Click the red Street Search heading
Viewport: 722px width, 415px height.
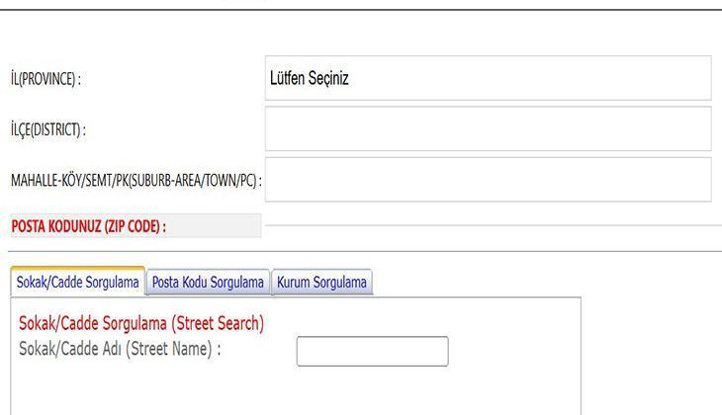click(x=141, y=323)
